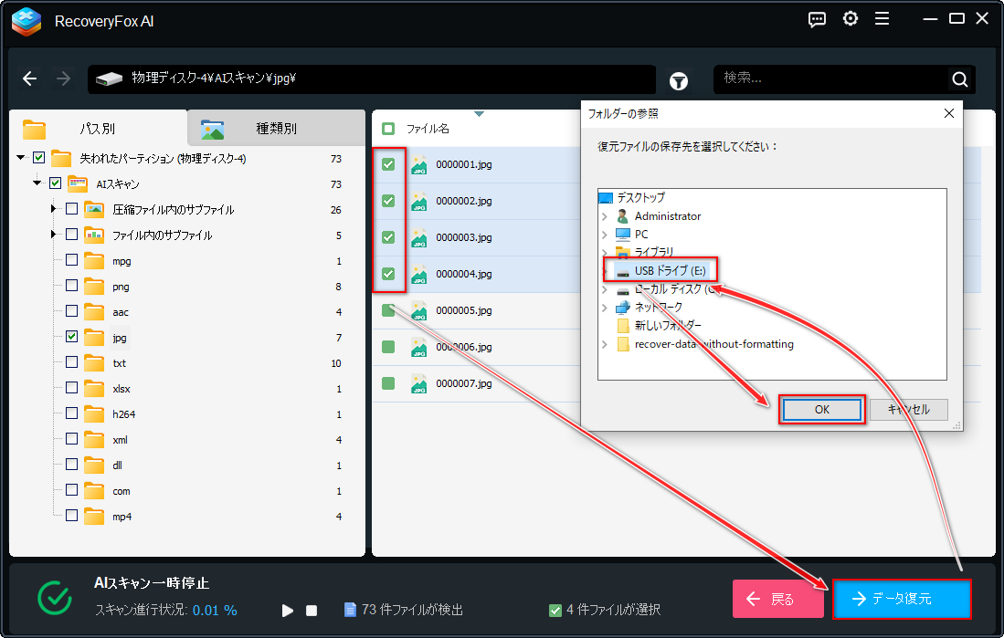This screenshot has height=638, width=1004.
Task: Resume scan with the play icon
Action: [288, 611]
